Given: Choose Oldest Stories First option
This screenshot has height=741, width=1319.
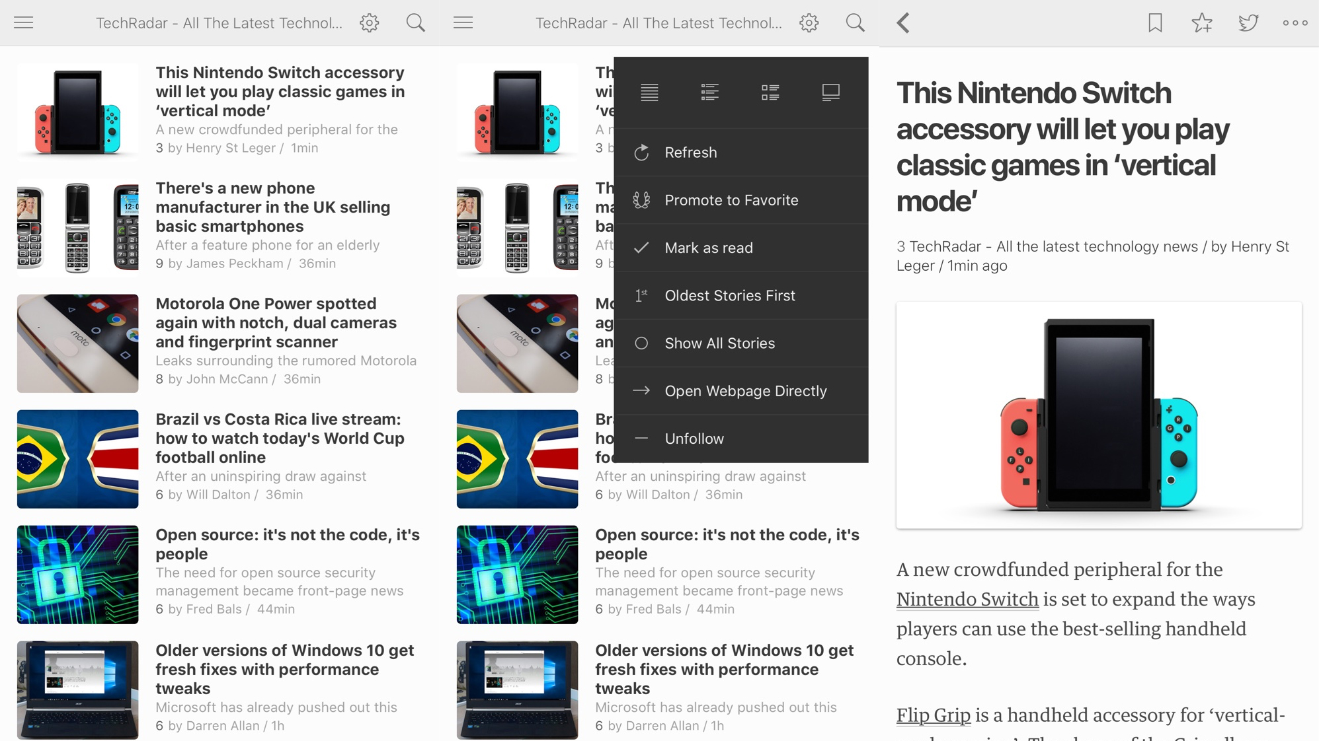Looking at the screenshot, I should click(741, 295).
